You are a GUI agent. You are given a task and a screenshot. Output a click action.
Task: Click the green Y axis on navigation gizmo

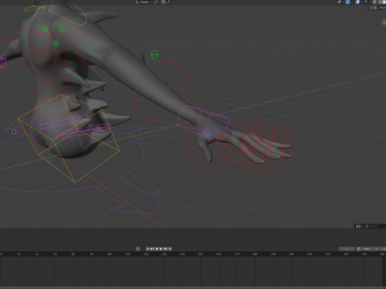(x=384, y=22)
